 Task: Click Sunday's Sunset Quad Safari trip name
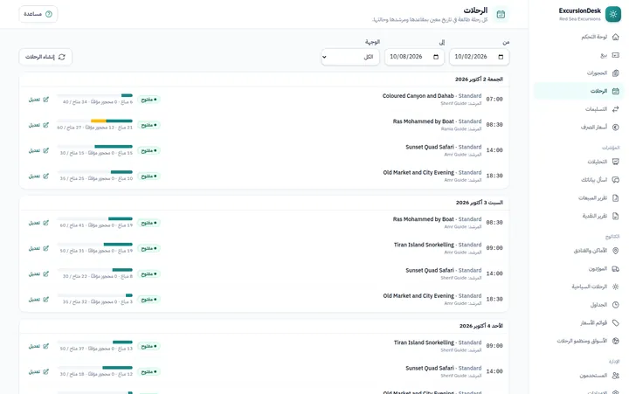430,368
